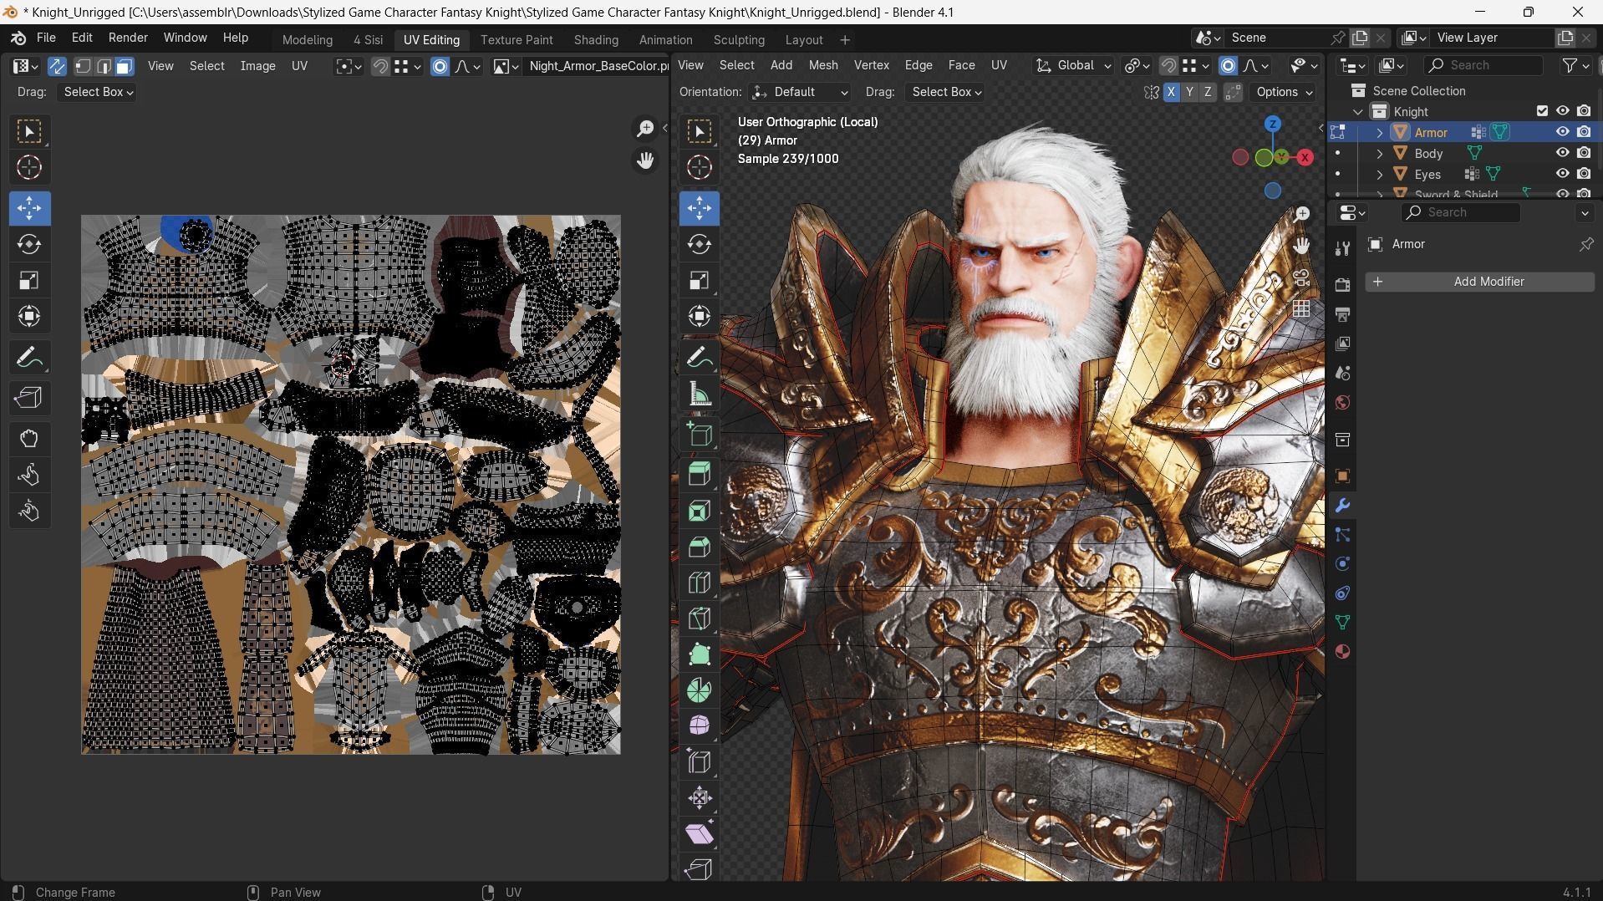This screenshot has height=901, width=1603.
Task: Pick the Knife tool
Action: (700, 618)
